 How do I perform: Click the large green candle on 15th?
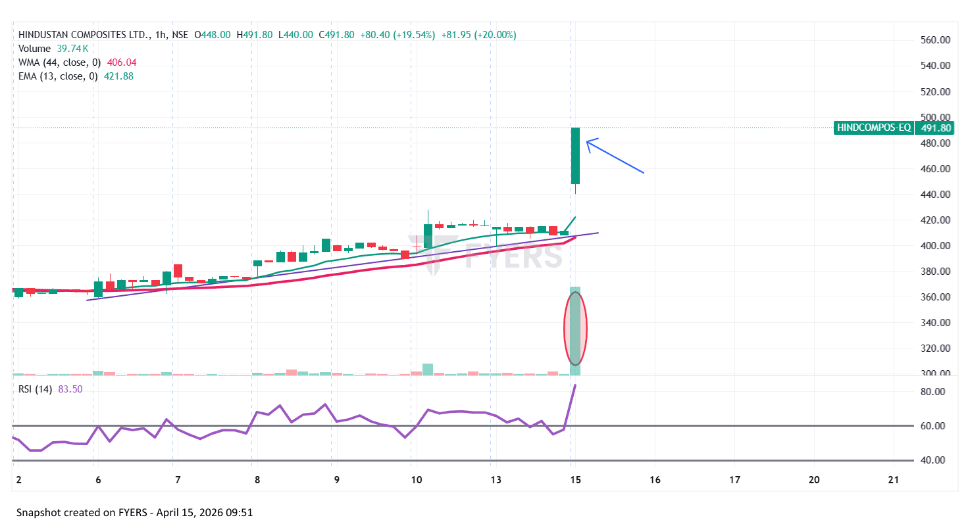pyautogui.click(x=575, y=156)
